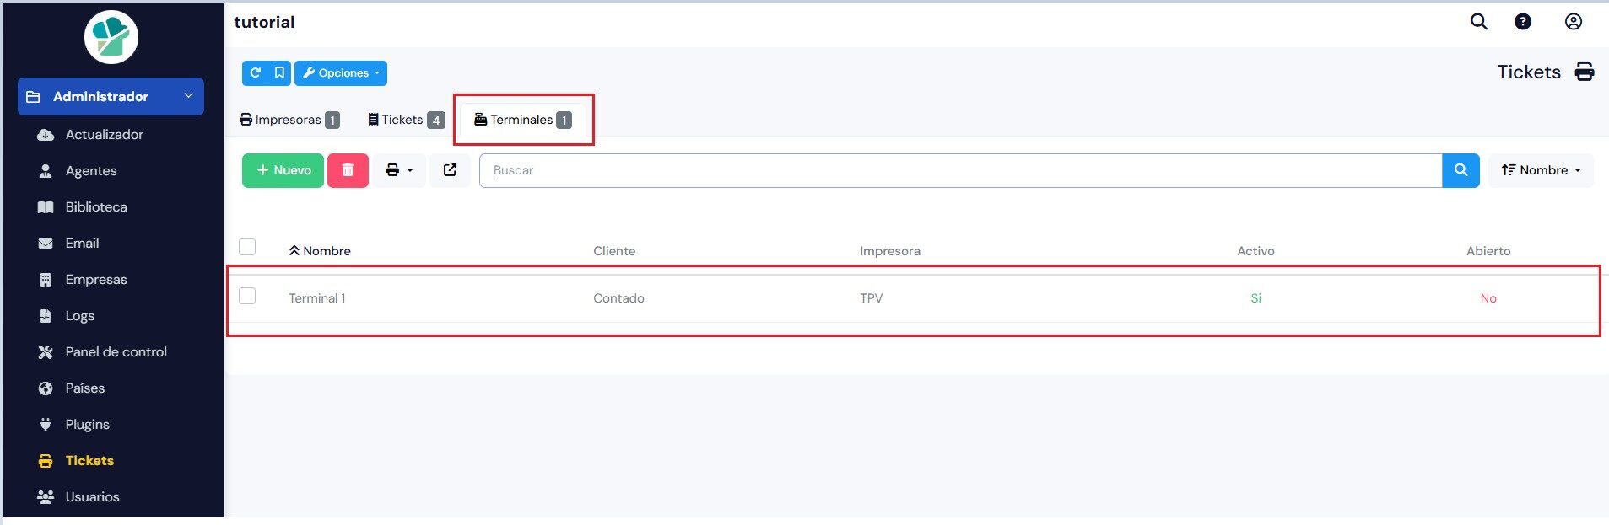The image size is (1609, 525).
Task: Toggle the select all header checkbox
Action: pos(247,247)
